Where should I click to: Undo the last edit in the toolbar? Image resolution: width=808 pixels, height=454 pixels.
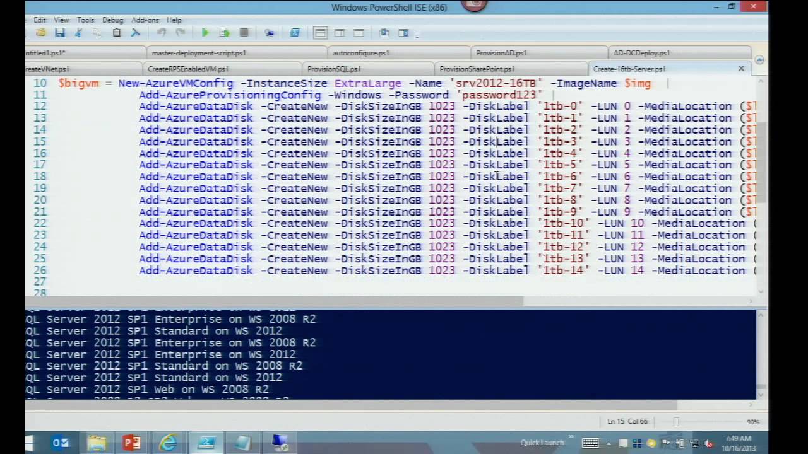(162, 33)
